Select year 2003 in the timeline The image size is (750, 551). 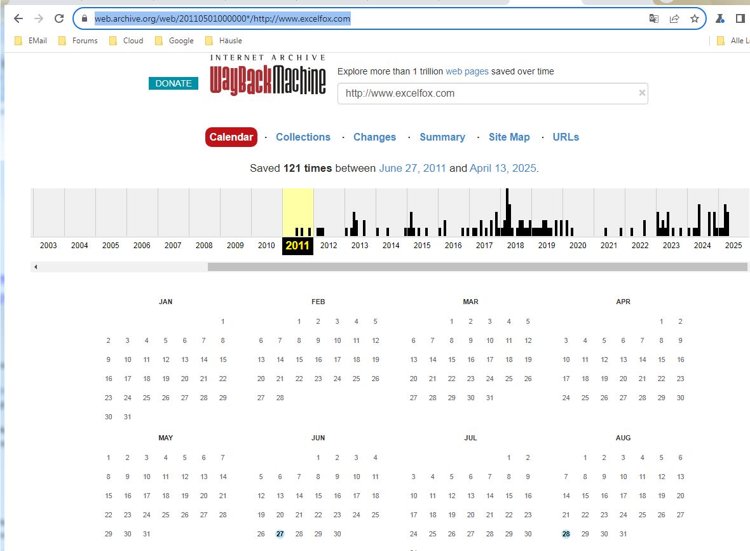coord(48,245)
